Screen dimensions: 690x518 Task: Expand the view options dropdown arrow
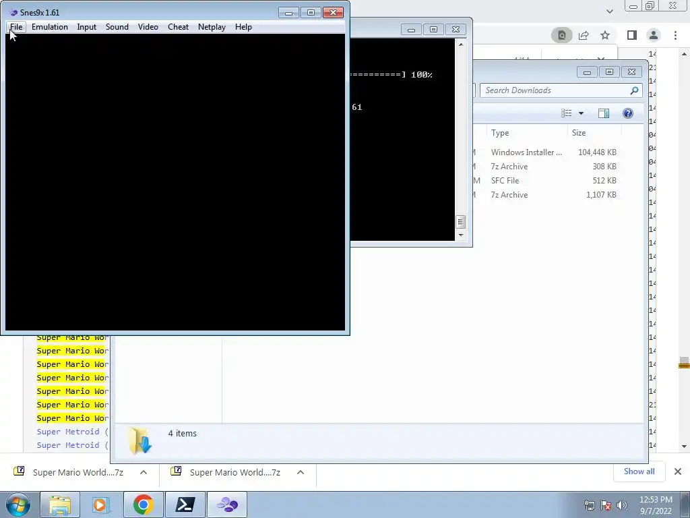coord(581,113)
